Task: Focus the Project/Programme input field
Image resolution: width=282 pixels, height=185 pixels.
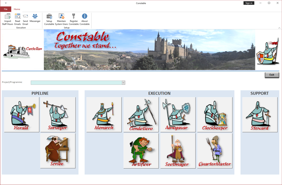Action: [76, 83]
